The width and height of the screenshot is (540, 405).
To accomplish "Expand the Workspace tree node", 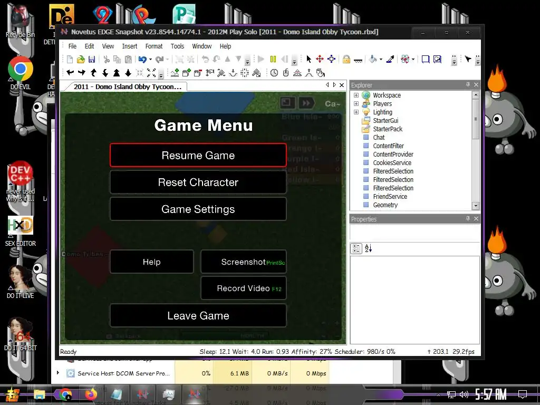I will pos(356,95).
